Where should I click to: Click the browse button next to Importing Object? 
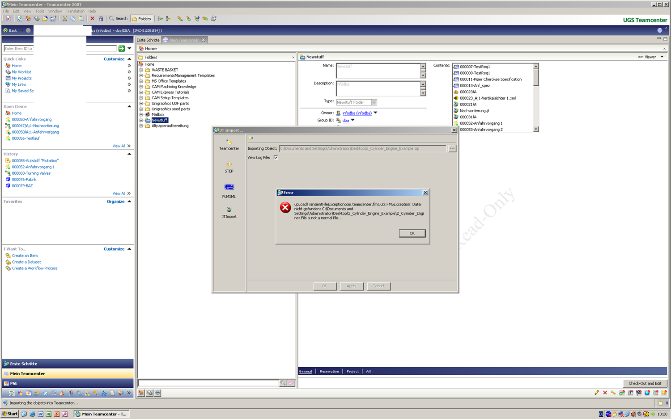(452, 148)
